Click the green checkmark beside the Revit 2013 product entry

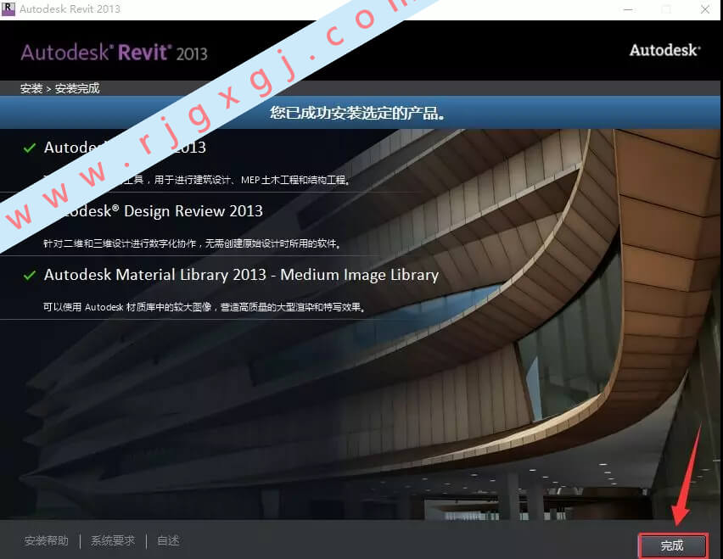pos(30,148)
